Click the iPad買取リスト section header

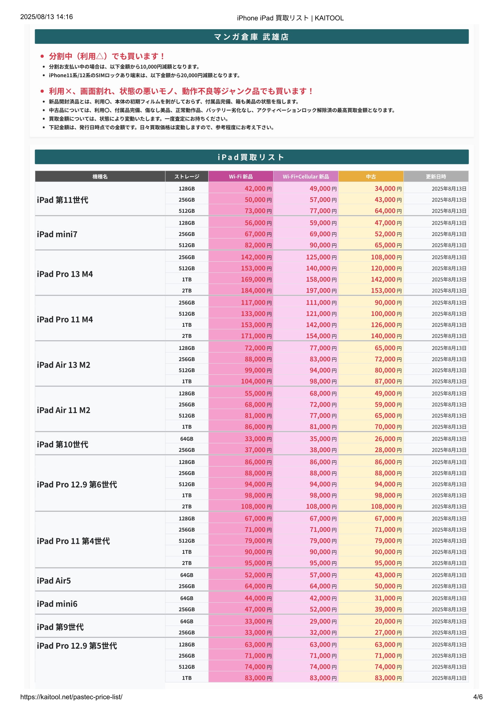tap(251, 157)
